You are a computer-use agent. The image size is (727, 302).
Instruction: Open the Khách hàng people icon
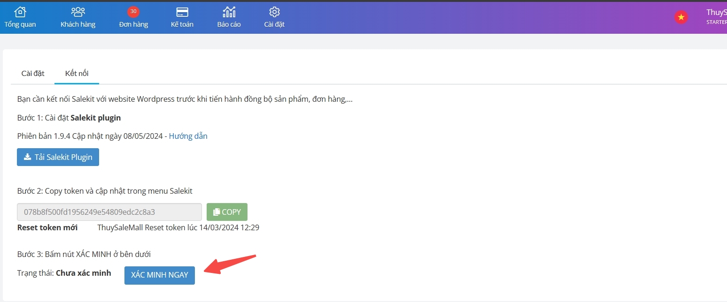(78, 12)
